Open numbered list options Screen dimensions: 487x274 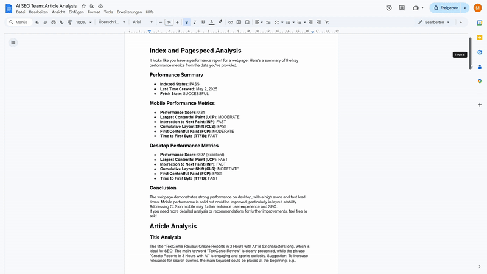(x=305, y=23)
